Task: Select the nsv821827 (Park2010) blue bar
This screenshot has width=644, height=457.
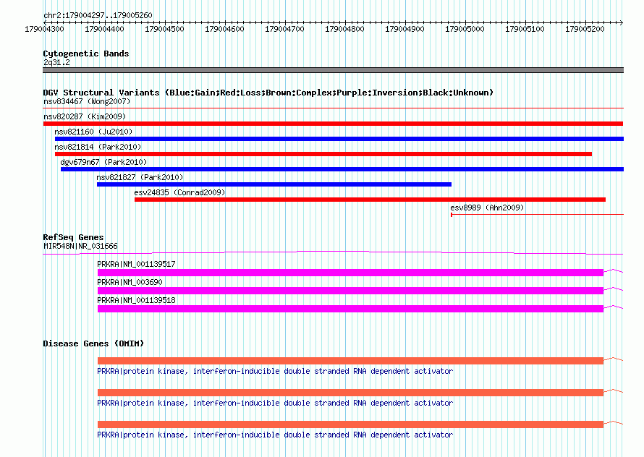Action: (274, 184)
